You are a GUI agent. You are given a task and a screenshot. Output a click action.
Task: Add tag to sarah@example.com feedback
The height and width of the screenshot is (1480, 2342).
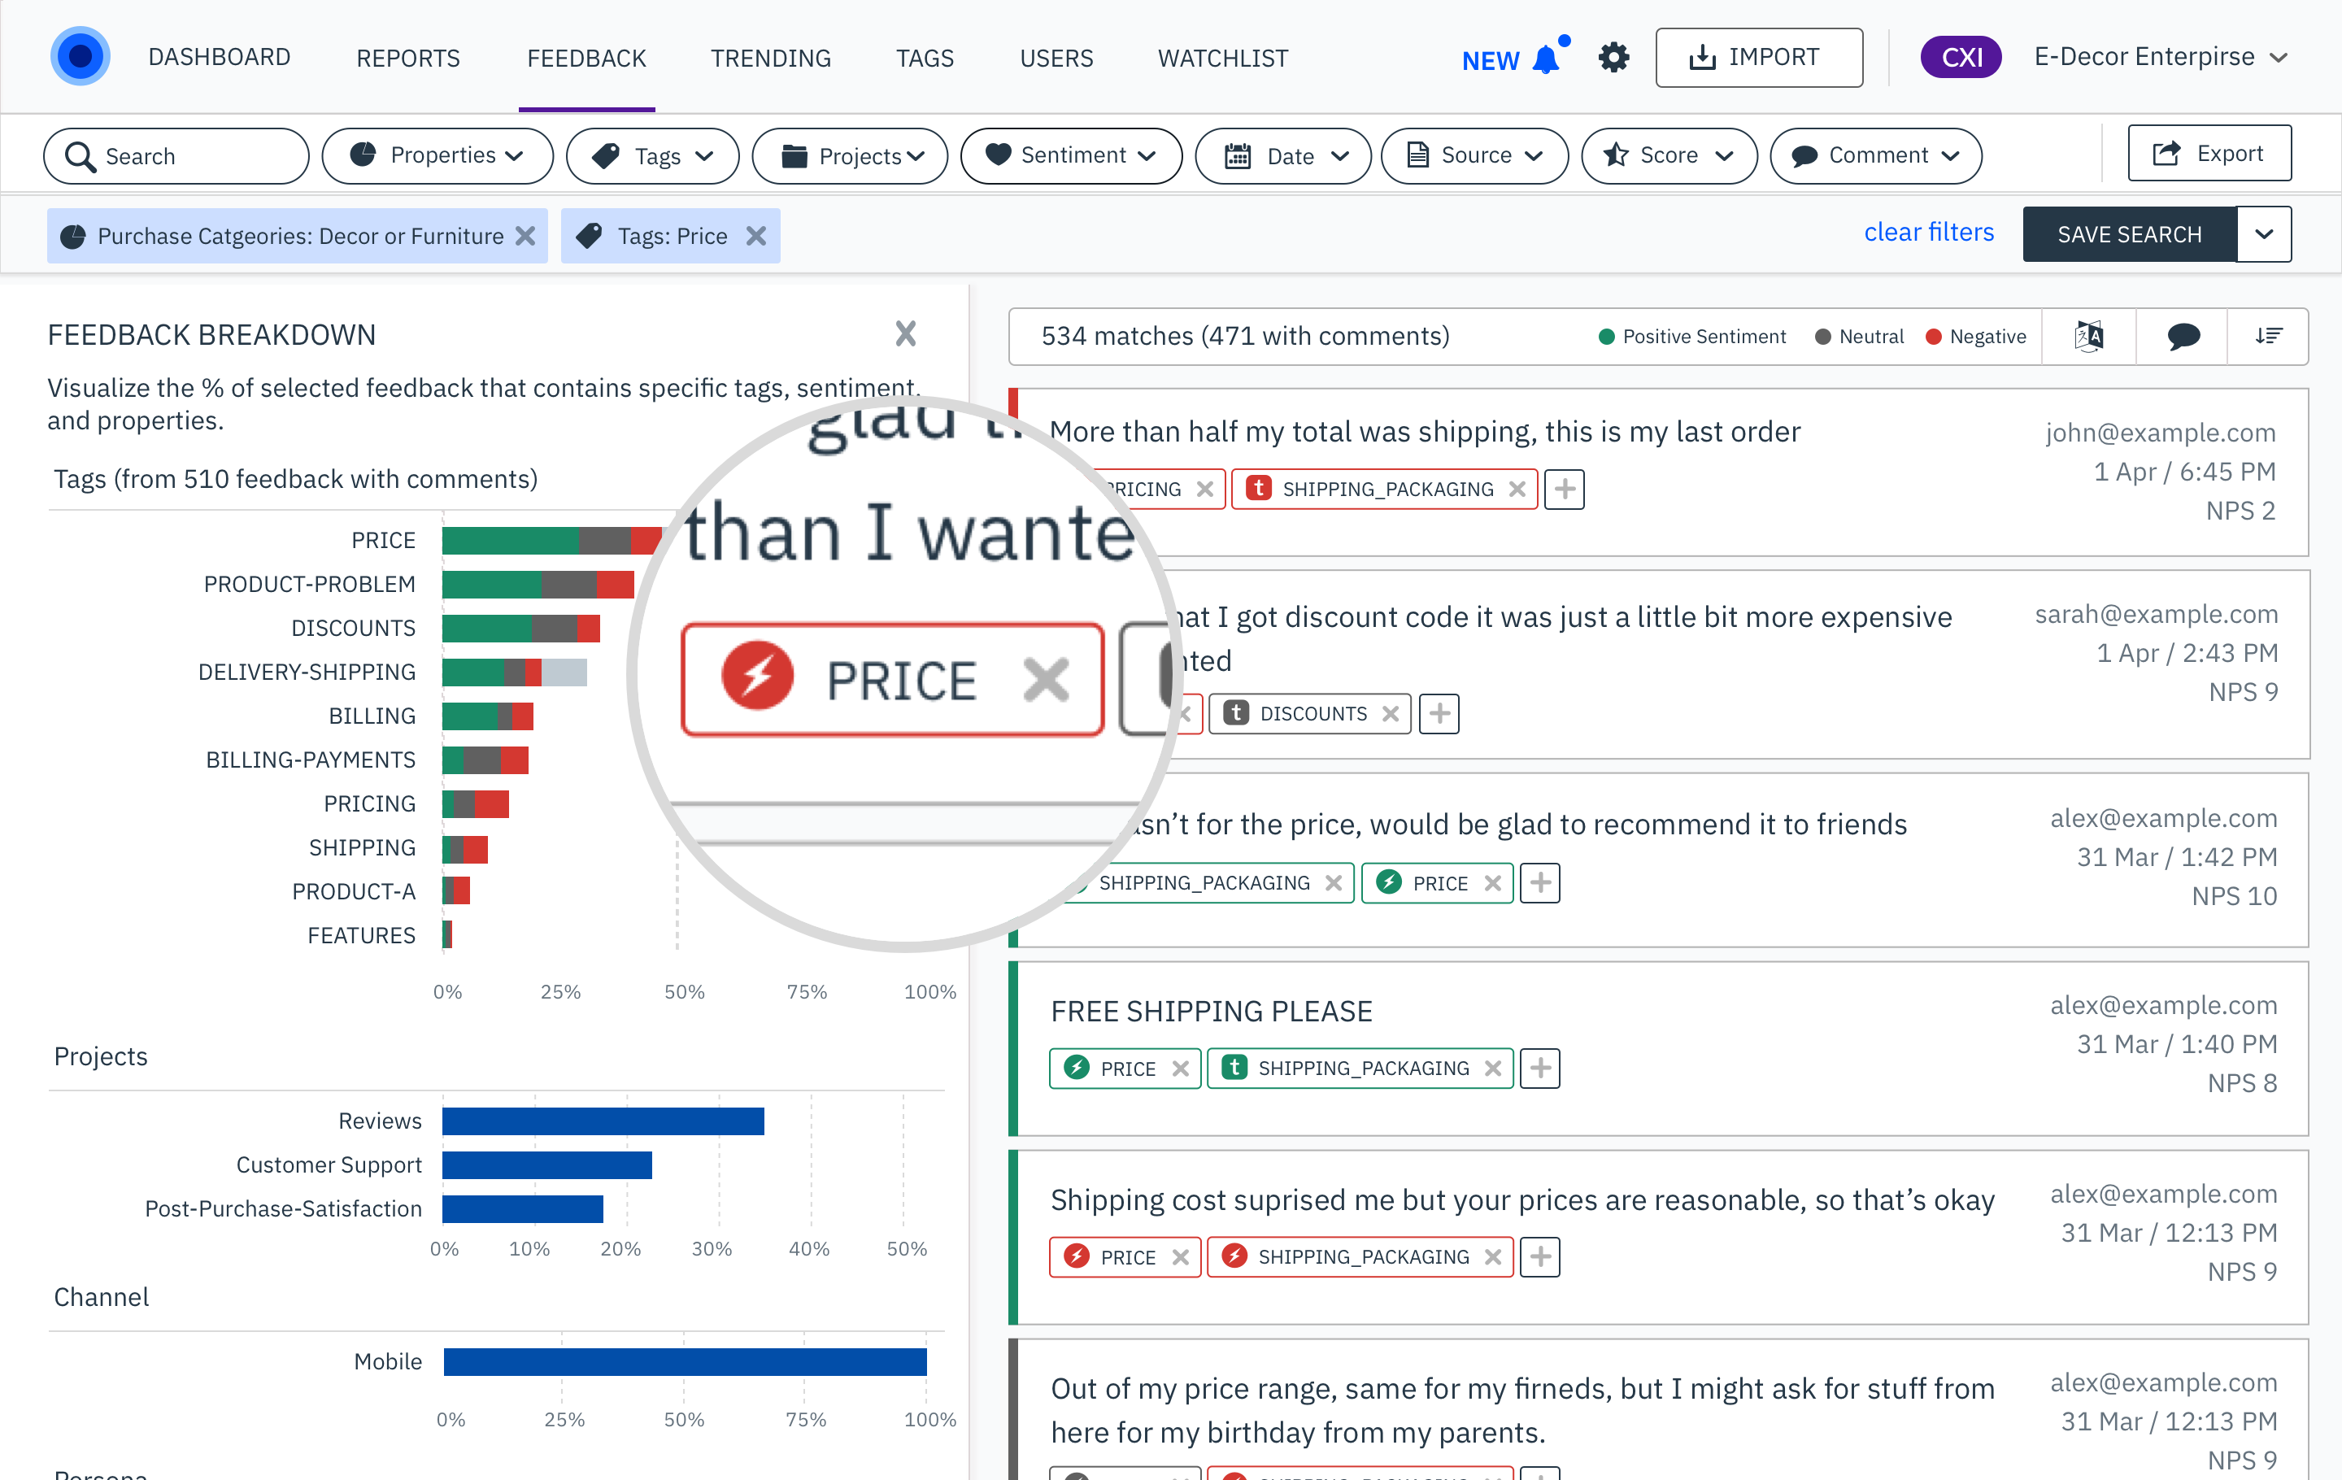click(1439, 714)
